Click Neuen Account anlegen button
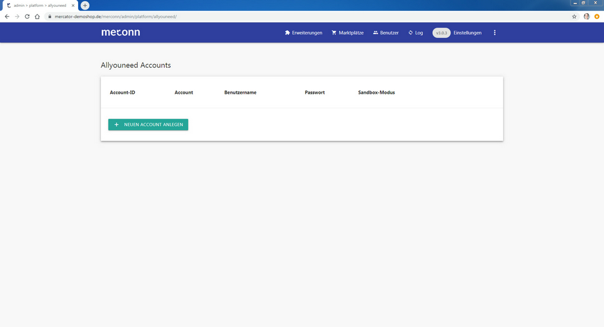 (x=148, y=125)
